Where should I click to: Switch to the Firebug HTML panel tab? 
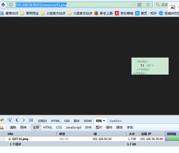tap(56, 121)
